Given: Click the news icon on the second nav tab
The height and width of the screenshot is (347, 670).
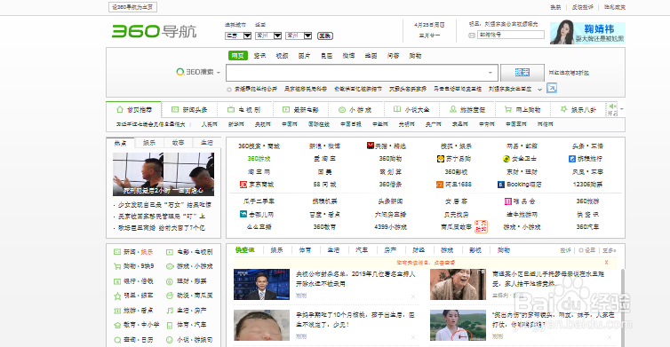Looking at the screenshot, I should [175, 110].
